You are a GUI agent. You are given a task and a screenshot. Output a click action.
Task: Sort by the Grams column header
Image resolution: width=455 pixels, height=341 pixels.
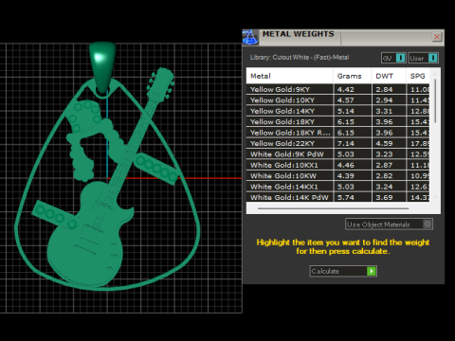click(353, 76)
